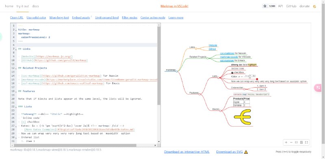Download as SVG
This screenshot has width=325, height=159.
229,152
